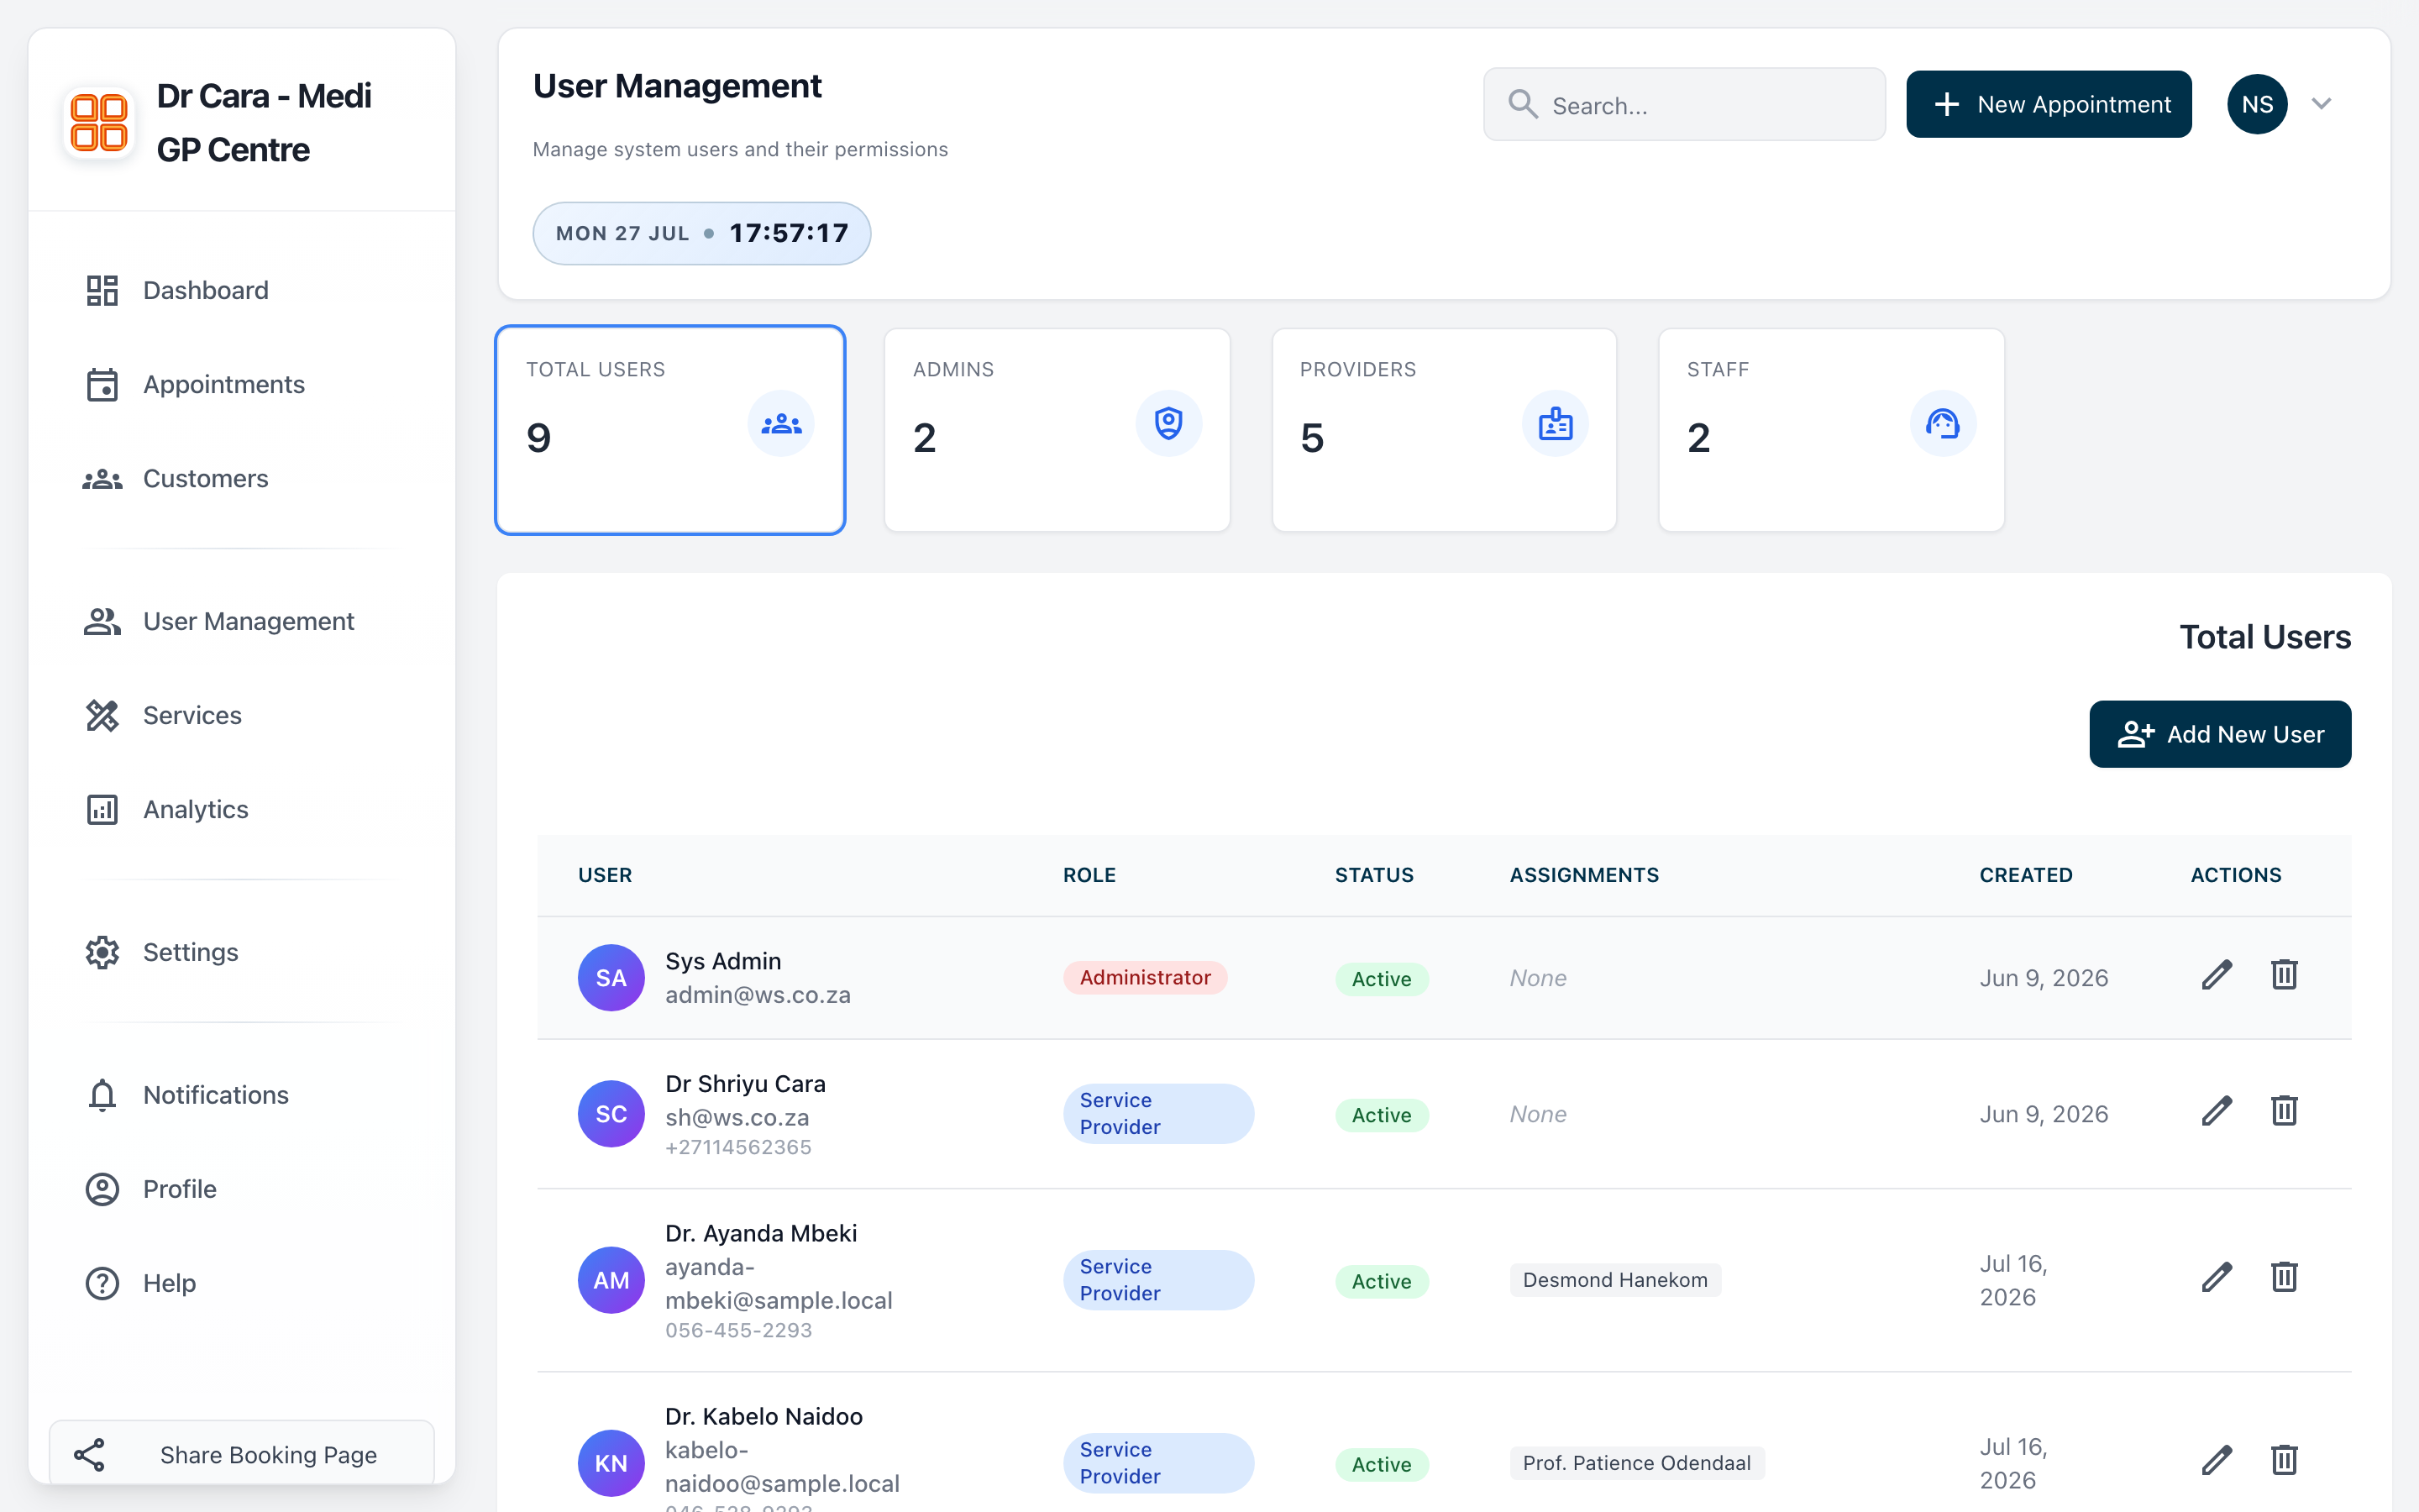Click the ASSIGNMENTS column header
Image resolution: width=2419 pixels, height=1512 pixels.
coord(1583,875)
